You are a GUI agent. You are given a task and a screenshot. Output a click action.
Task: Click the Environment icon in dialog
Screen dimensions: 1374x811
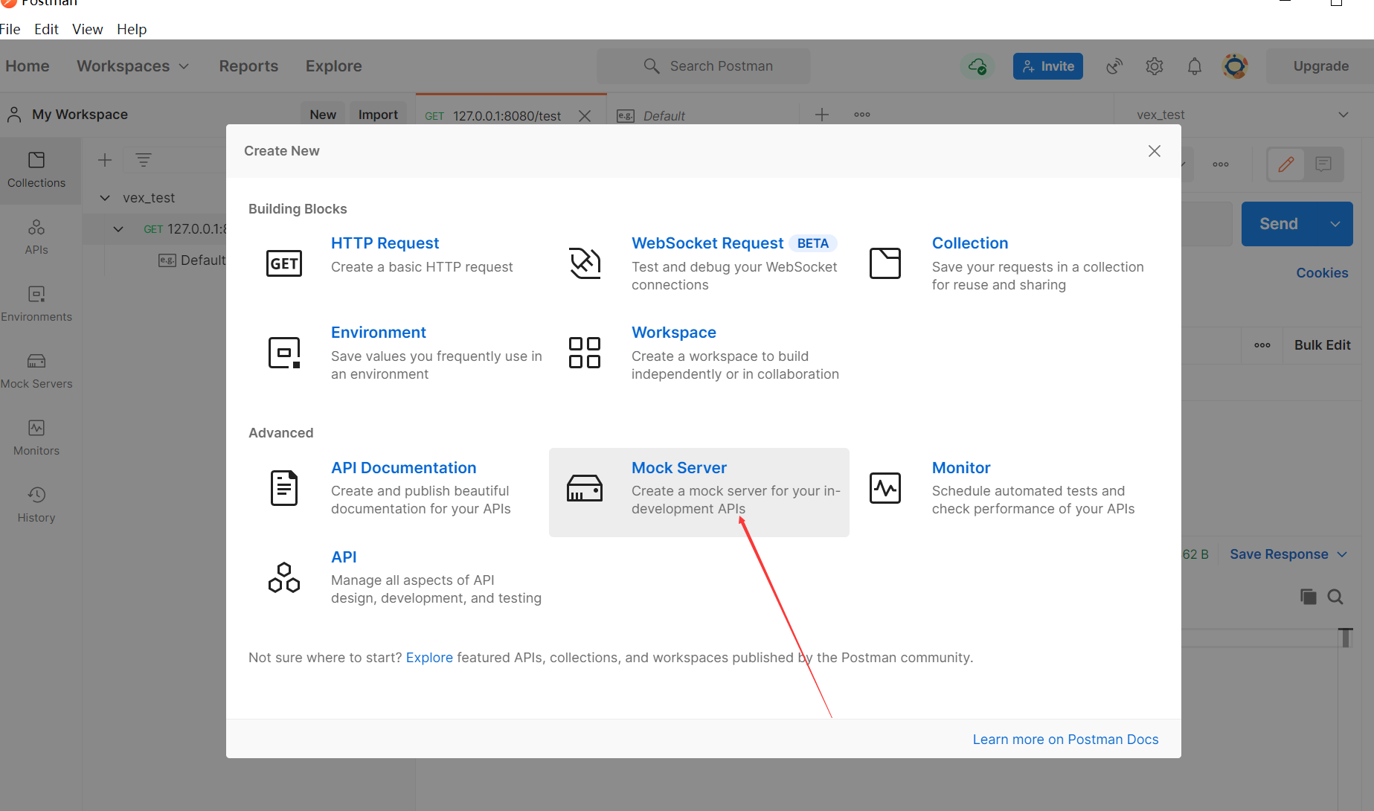pos(284,353)
